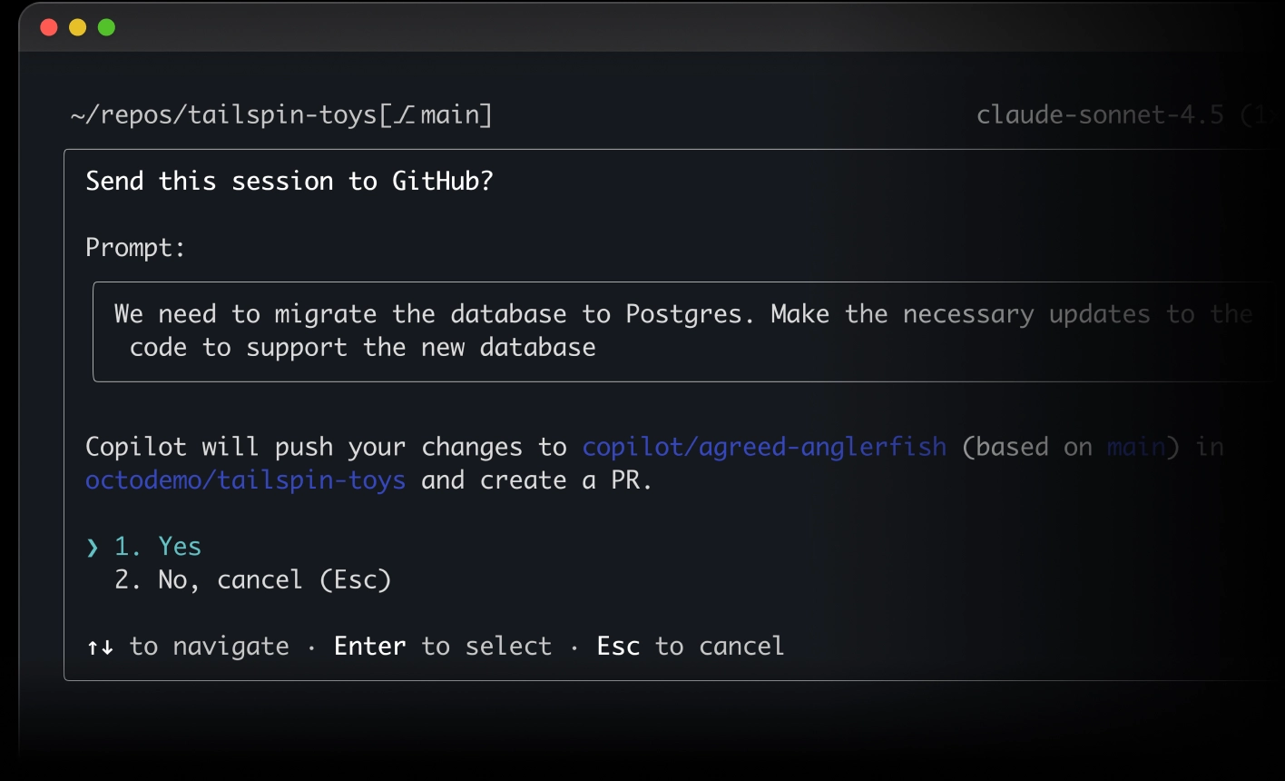This screenshot has height=781, width=1285.
Task: Click the red close traffic light
Action: coord(48,27)
